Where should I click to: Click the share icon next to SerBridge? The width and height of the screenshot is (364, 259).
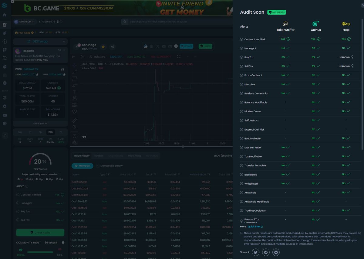(x=113, y=47)
